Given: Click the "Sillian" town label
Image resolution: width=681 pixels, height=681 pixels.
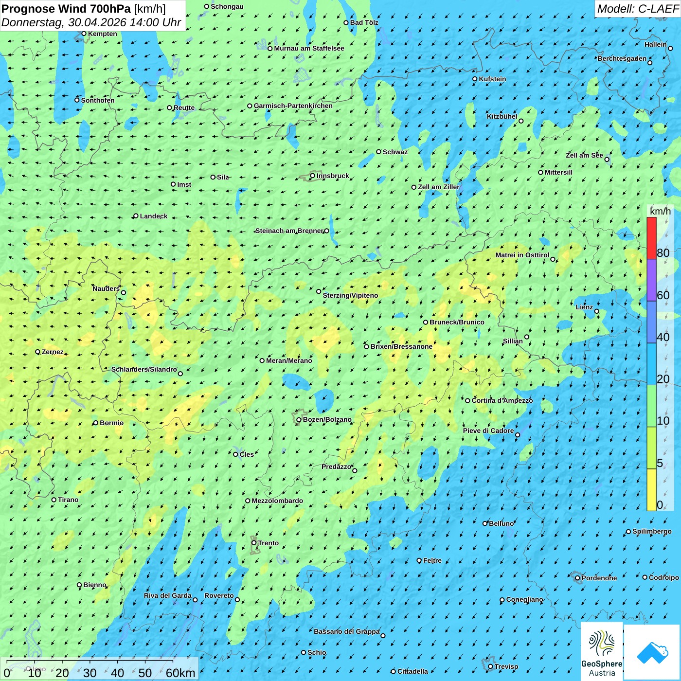Looking at the screenshot, I should click(513, 341).
